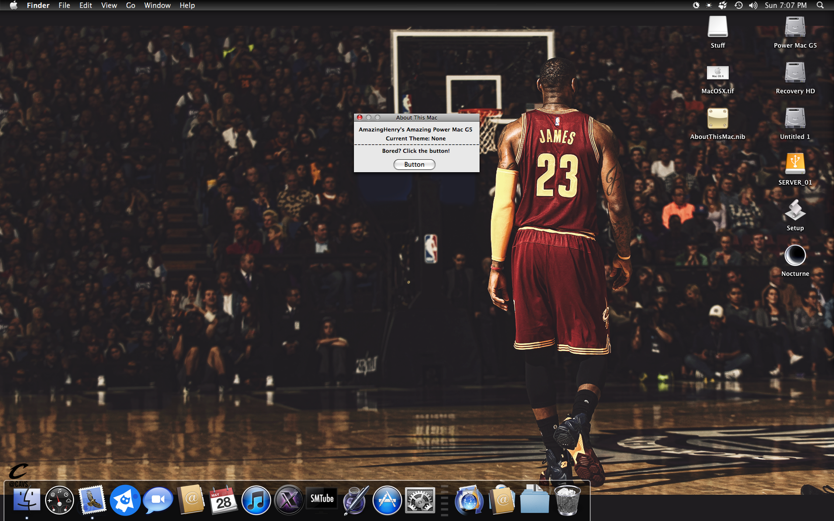Open the Mail stamp icon in Dock
The height and width of the screenshot is (521, 834).
point(92,500)
